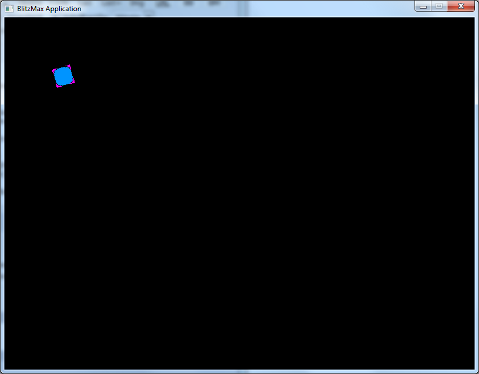Viewport: 479px width, 374px height.
Task: Click the square's upper-left magenta corner marker
Action: coord(53,70)
